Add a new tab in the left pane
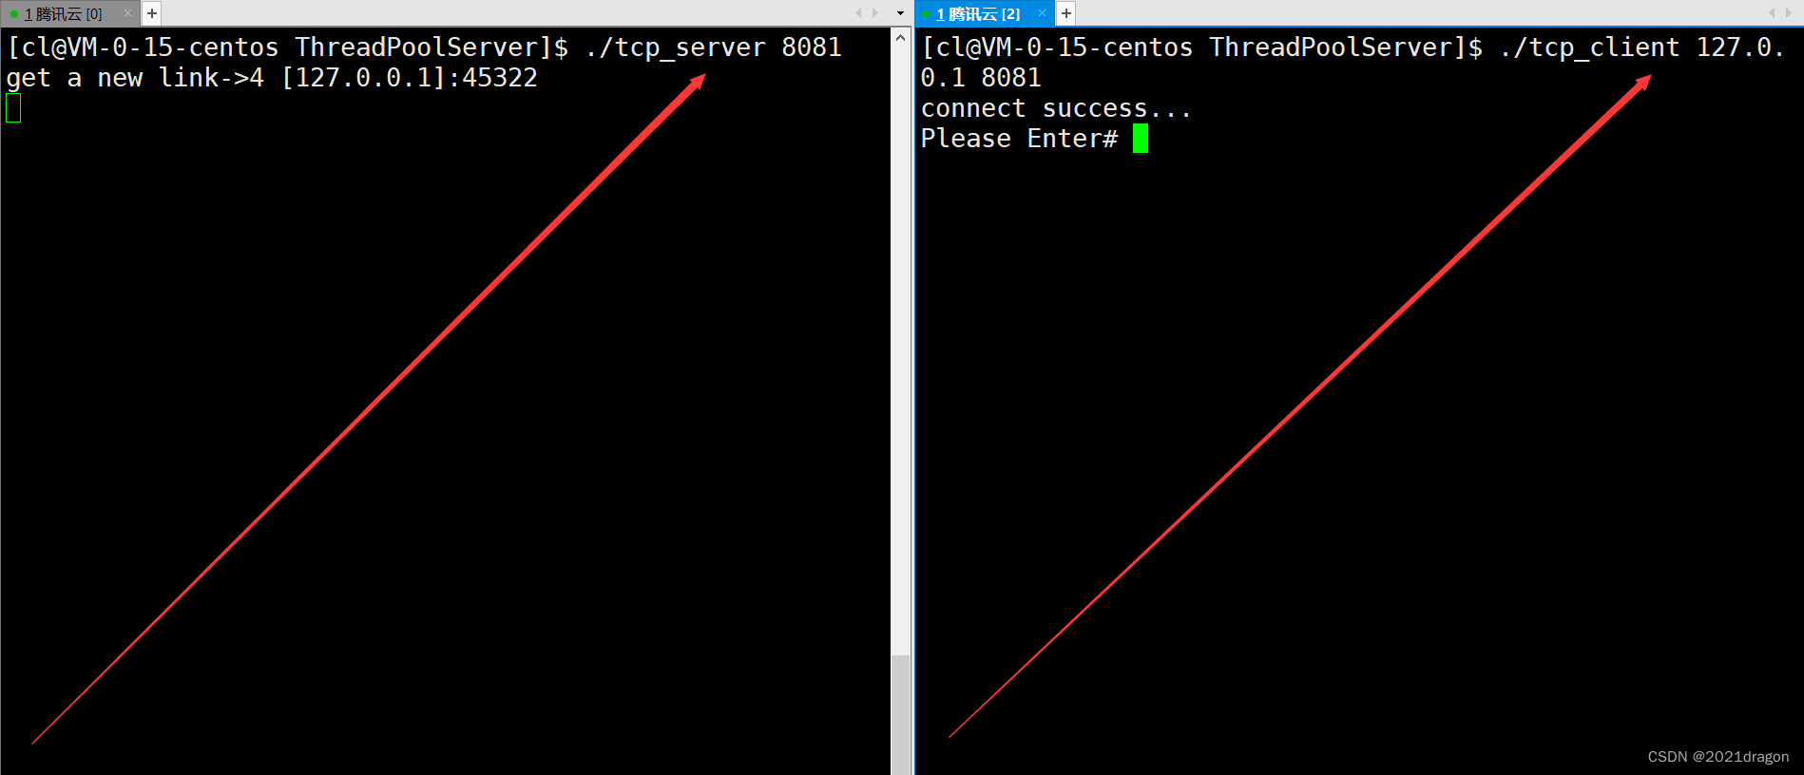The width and height of the screenshot is (1804, 775). [151, 13]
